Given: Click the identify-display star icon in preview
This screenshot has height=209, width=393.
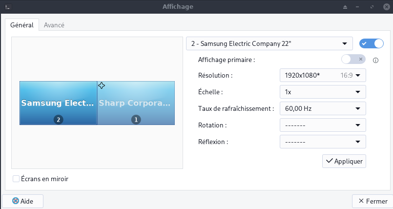Looking at the screenshot, I should [x=102, y=85].
